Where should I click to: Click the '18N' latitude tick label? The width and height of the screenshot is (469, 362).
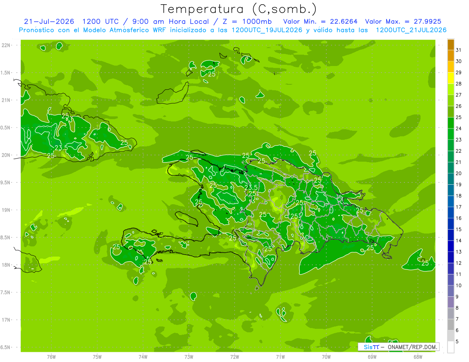[x=6, y=265]
